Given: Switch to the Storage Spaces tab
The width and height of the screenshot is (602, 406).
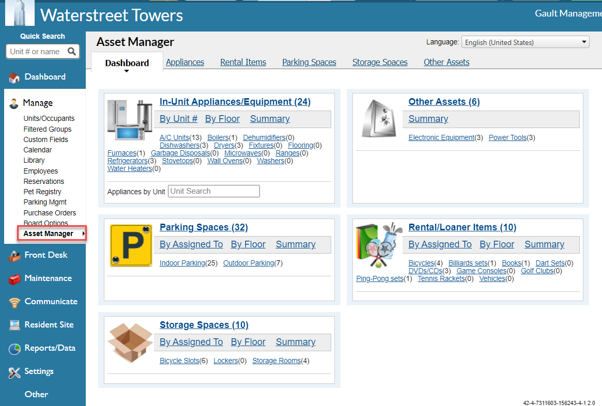Looking at the screenshot, I should pos(380,62).
